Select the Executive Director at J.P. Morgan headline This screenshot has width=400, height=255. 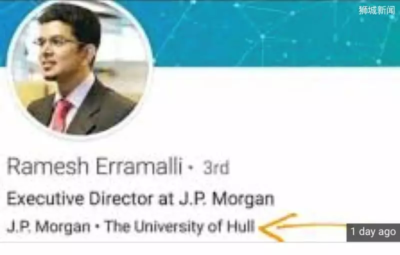pyautogui.click(x=140, y=198)
